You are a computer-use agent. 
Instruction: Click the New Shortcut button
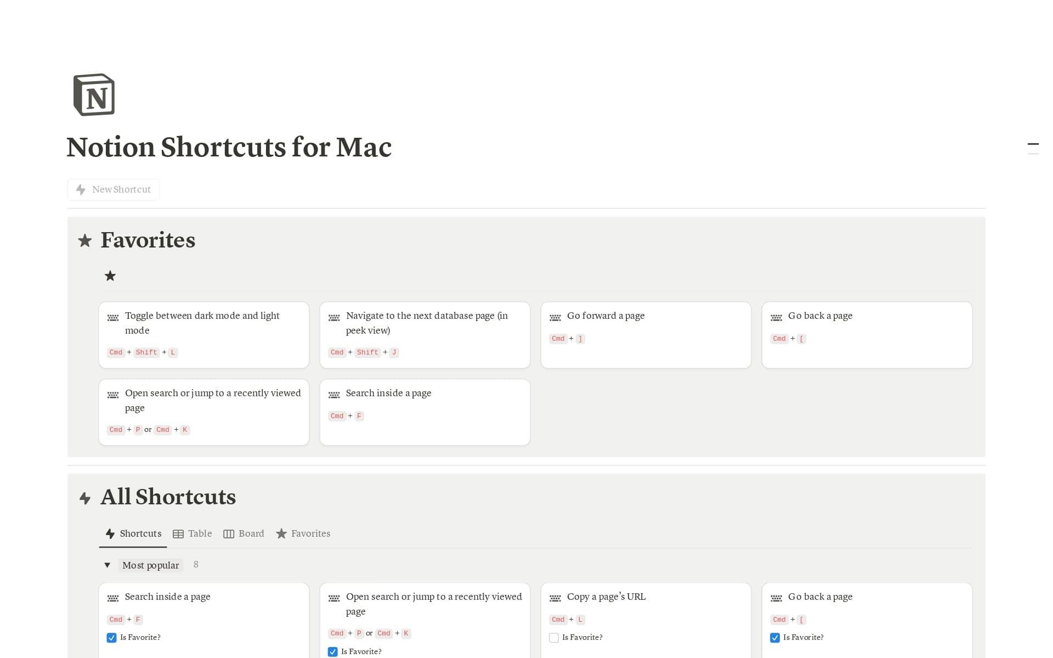pyautogui.click(x=114, y=189)
